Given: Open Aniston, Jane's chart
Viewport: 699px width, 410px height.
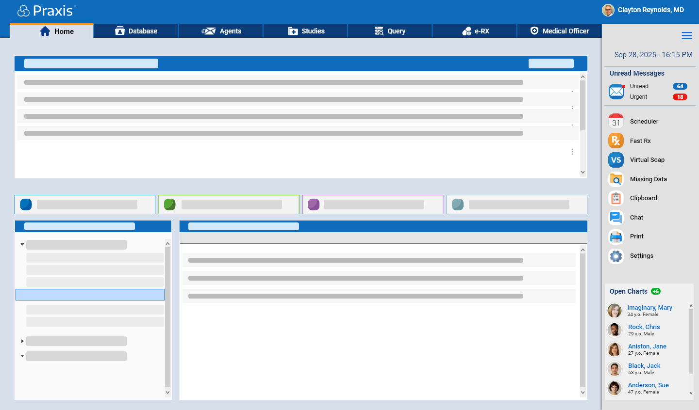Looking at the screenshot, I should click(647, 346).
